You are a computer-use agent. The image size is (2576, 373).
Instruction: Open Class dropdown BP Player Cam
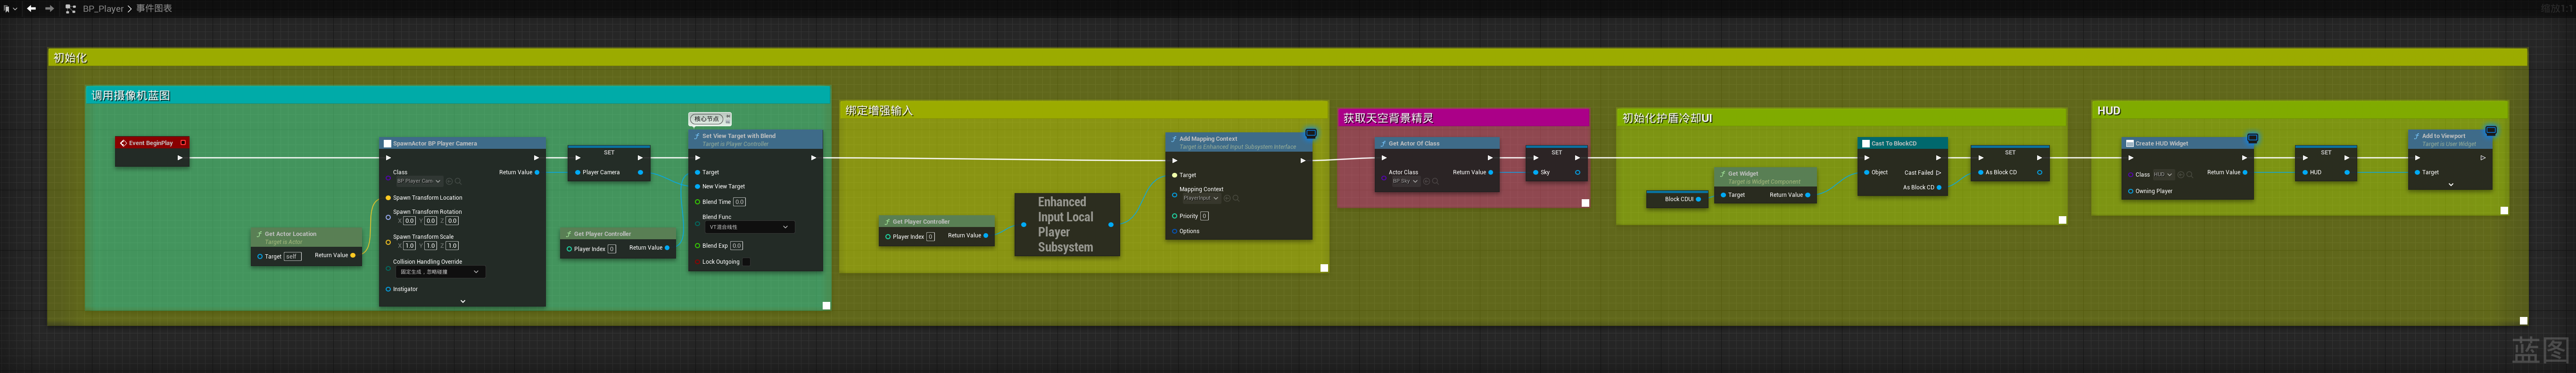(419, 181)
